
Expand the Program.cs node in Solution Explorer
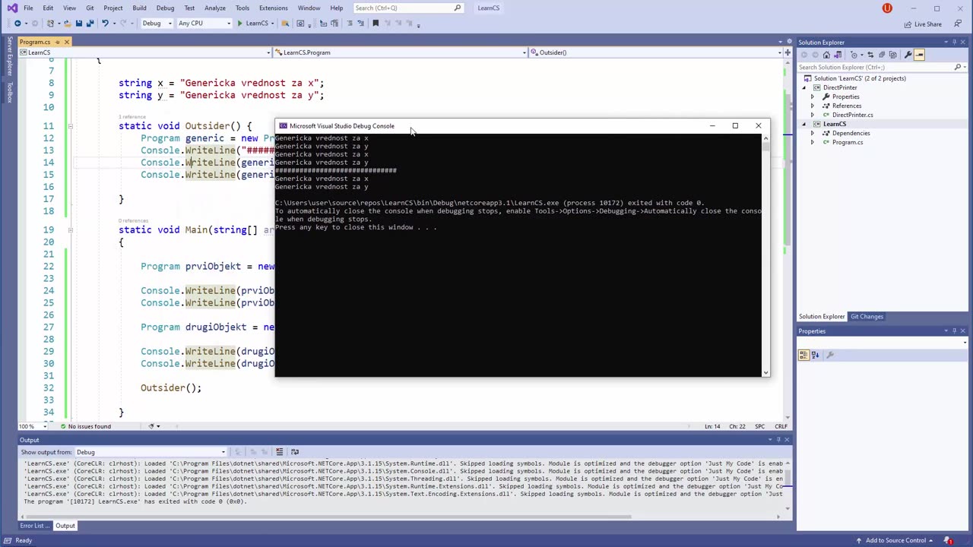[x=812, y=142]
